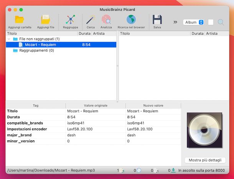Viewport: 234px width, 179px height.
Task: Click the Raggruppa cluster icon
Action: [71, 20]
